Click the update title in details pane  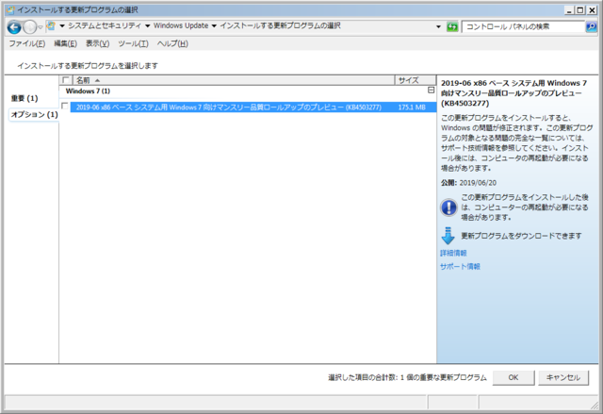pyautogui.click(x=514, y=93)
